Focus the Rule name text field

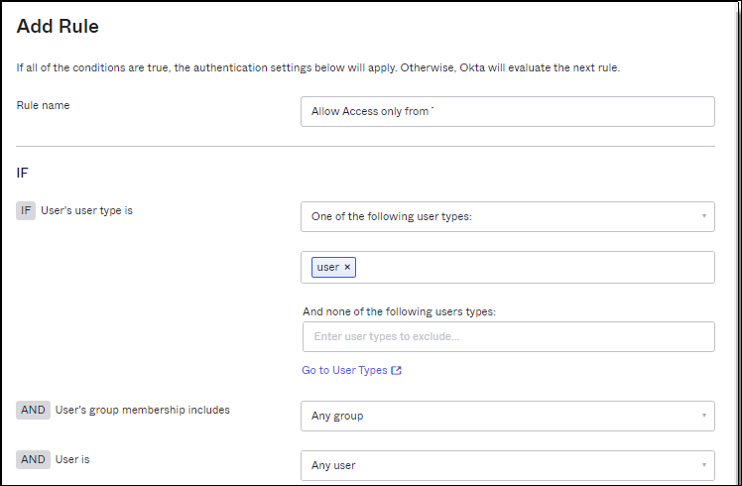click(507, 112)
